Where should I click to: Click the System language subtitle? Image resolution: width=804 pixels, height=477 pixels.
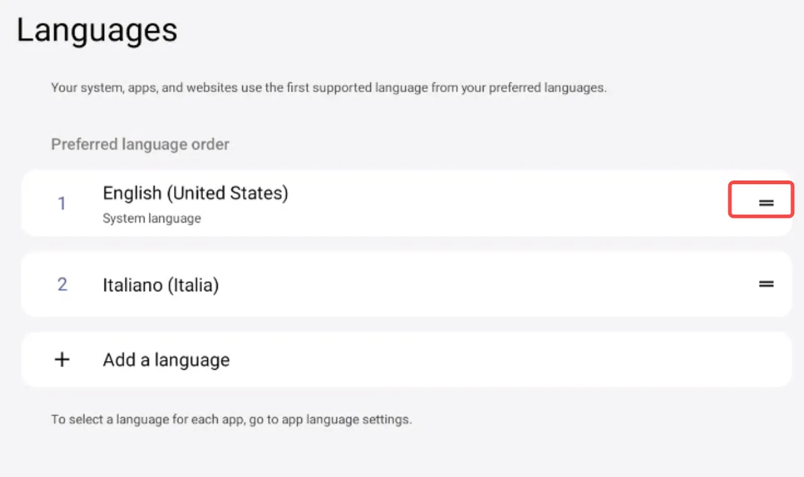pyautogui.click(x=152, y=219)
